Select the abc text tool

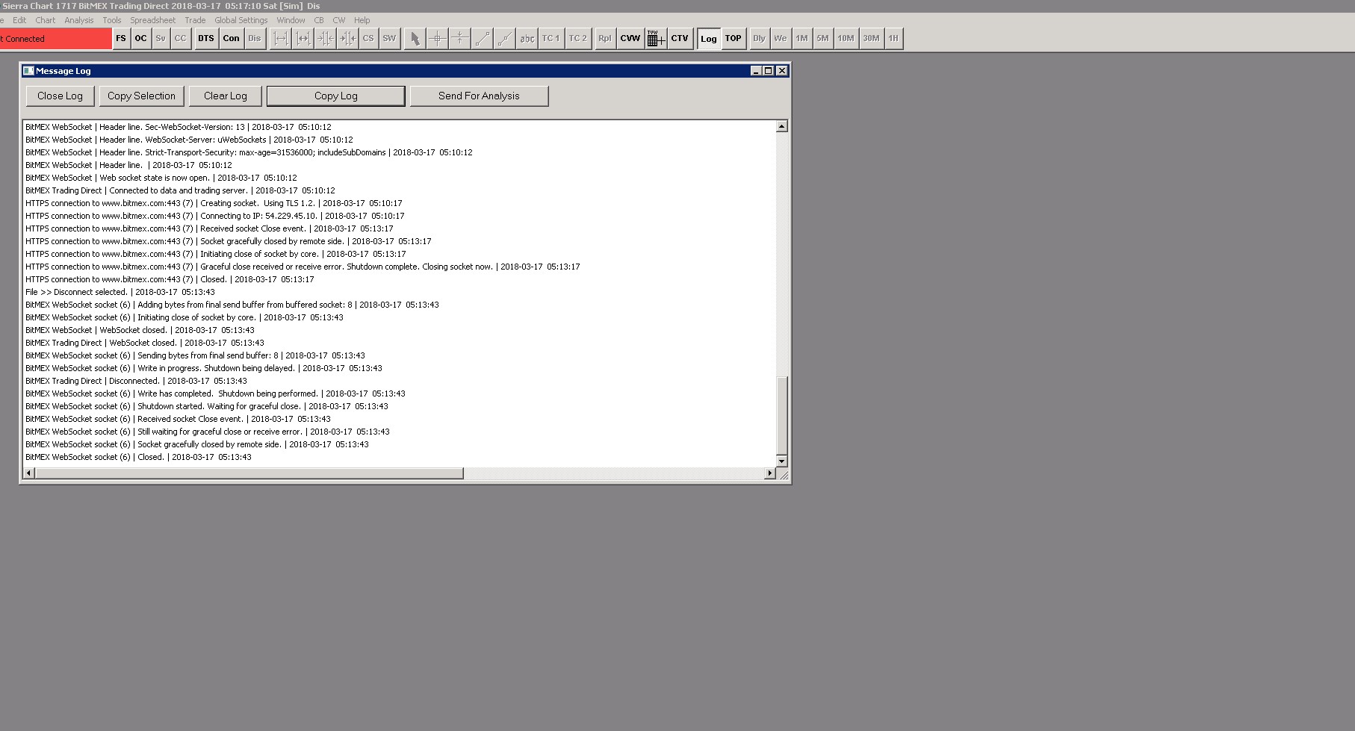click(x=527, y=39)
